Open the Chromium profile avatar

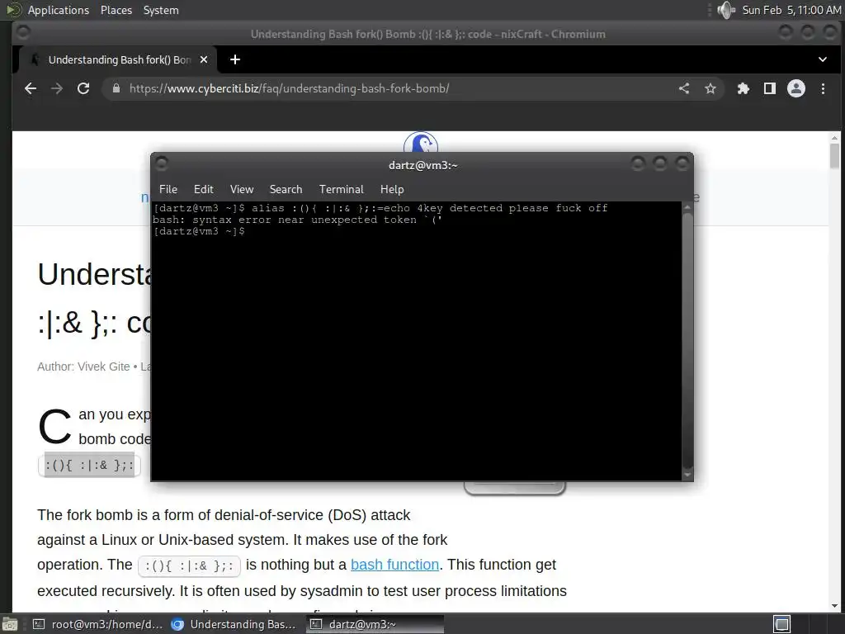coord(796,88)
